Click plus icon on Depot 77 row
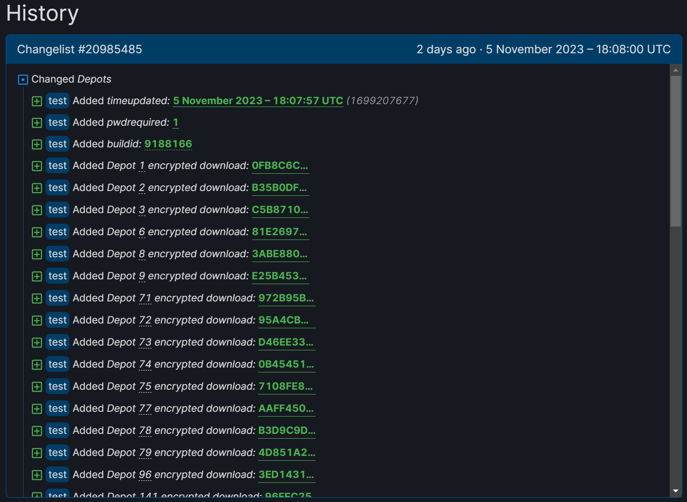The height and width of the screenshot is (502, 687). (x=37, y=409)
